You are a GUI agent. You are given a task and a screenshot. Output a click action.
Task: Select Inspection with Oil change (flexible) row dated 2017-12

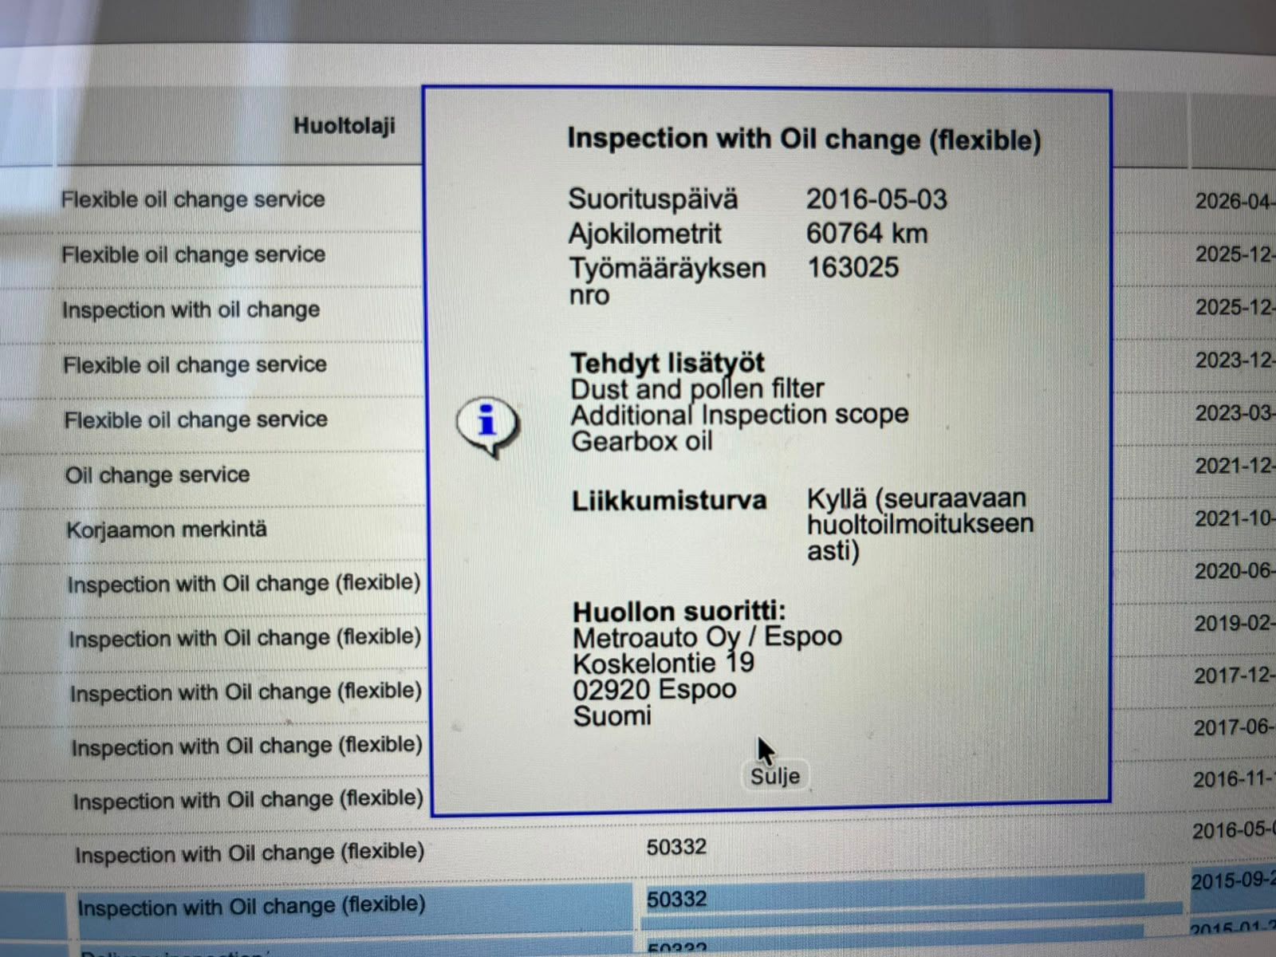pyautogui.click(x=246, y=692)
